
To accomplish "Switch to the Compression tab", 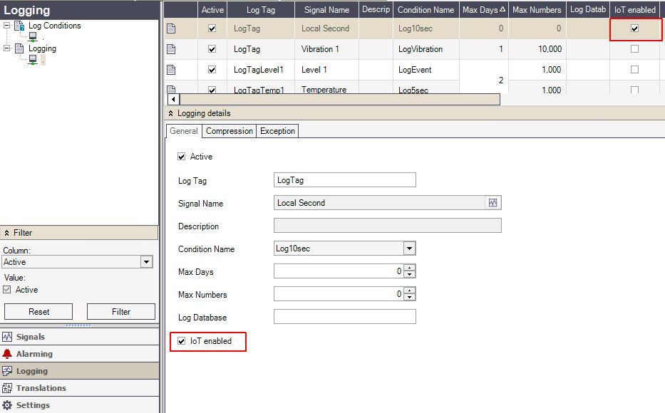I will point(230,131).
